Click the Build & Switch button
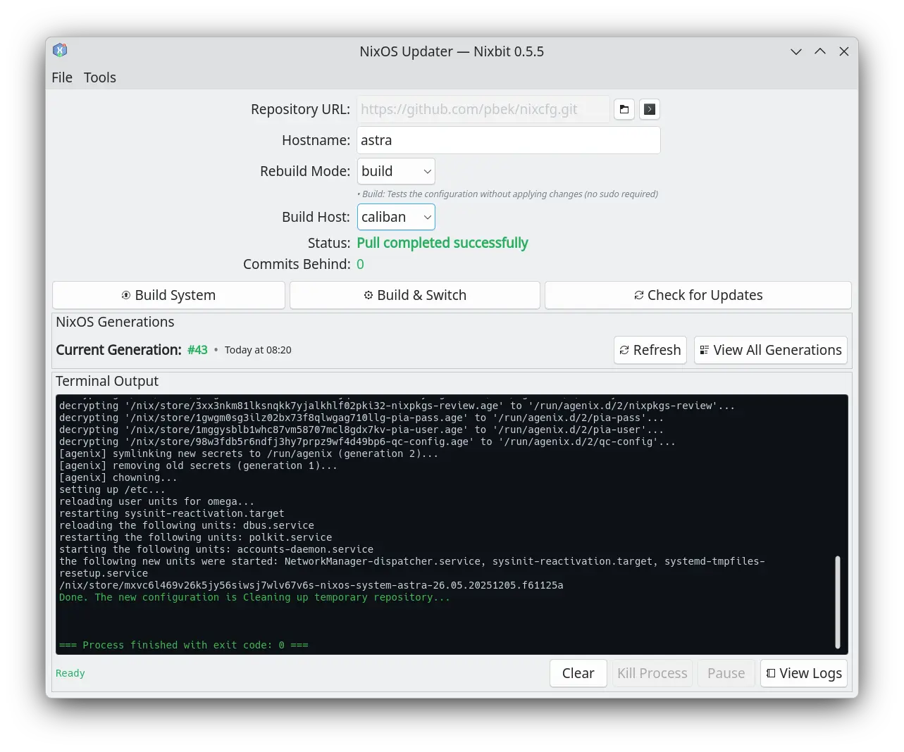The width and height of the screenshot is (904, 752). (415, 295)
